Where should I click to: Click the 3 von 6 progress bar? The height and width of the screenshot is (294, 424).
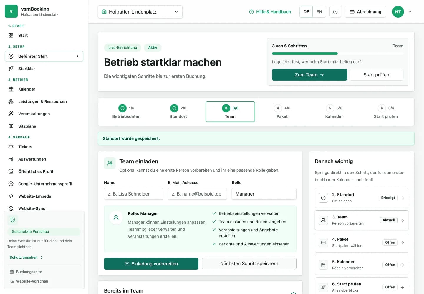pyautogui.click(x=338, y=54)
